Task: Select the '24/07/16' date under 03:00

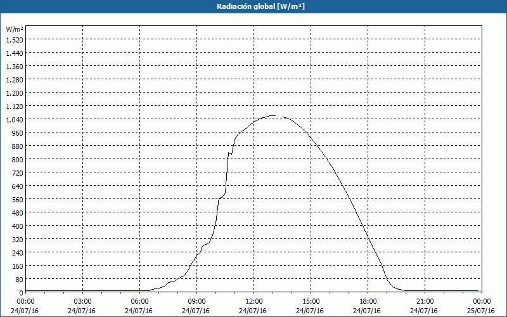Action: click(82, 311)
